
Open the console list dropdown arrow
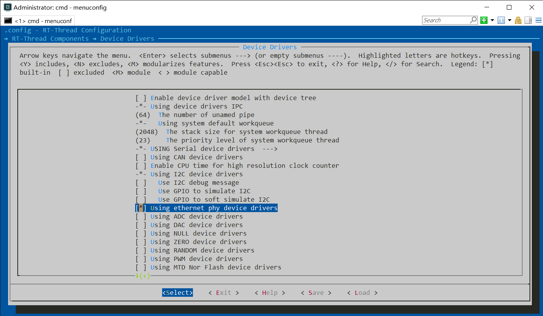coord(509,20)
